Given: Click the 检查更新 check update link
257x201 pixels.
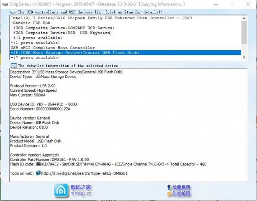Looking at the screenshot, I should click(x=181, y=187).
